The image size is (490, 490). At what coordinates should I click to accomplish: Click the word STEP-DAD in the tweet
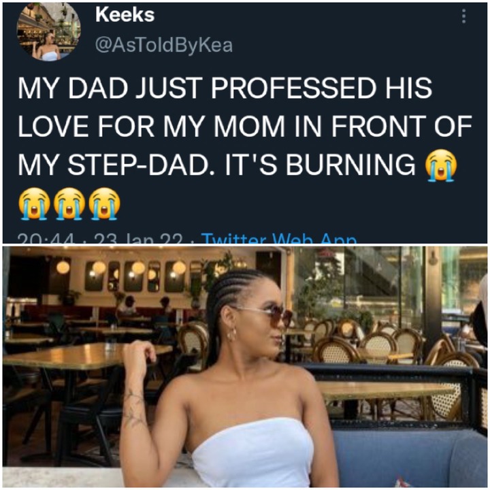[138, 165]
